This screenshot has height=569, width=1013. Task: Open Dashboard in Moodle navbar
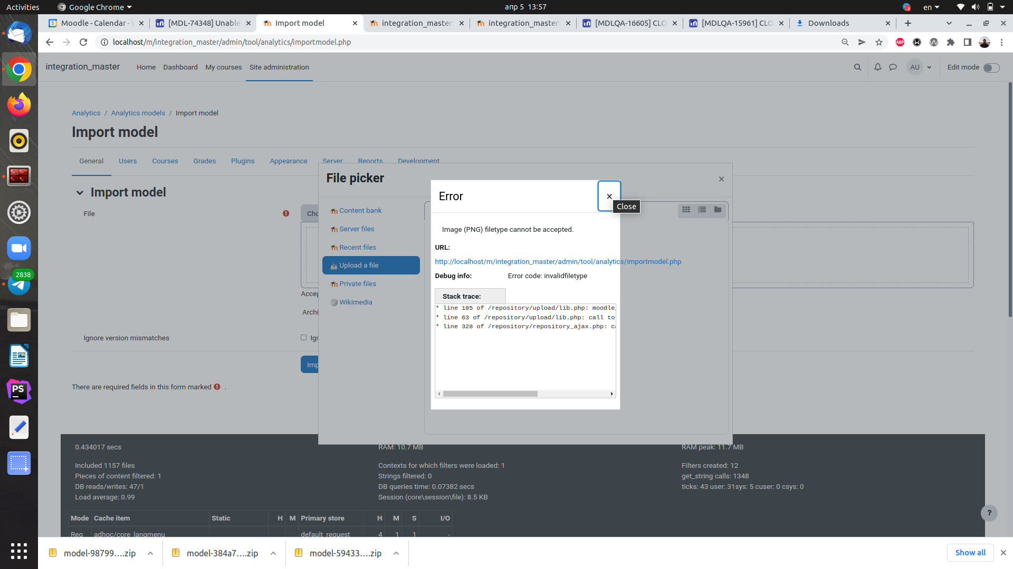(180, 67)
